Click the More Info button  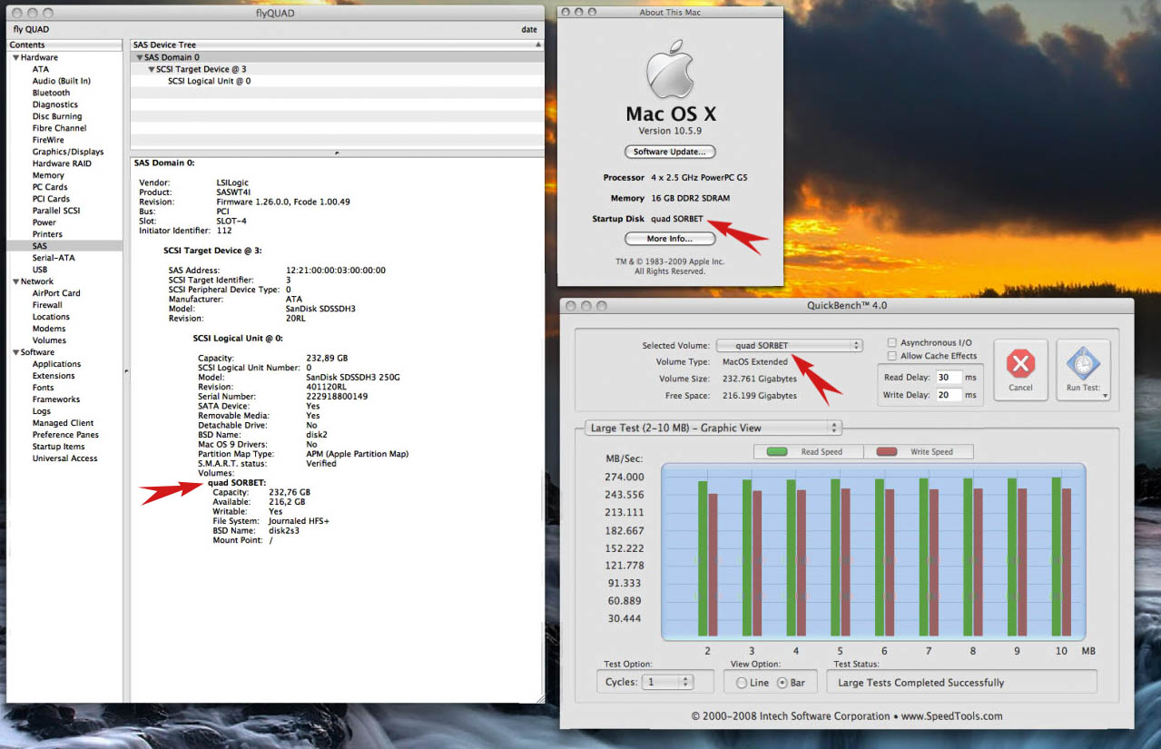670,239
